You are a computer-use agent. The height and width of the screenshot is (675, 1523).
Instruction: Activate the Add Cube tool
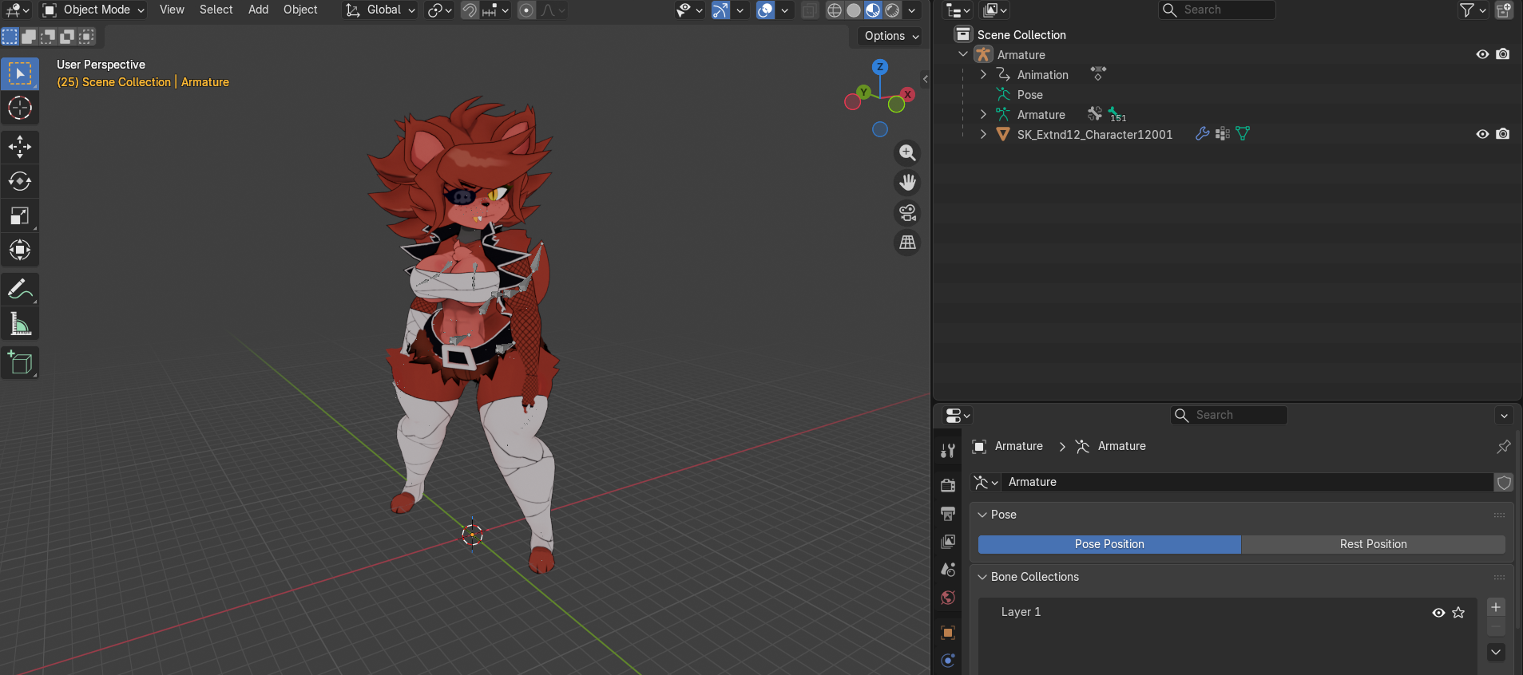coord(20,363)
